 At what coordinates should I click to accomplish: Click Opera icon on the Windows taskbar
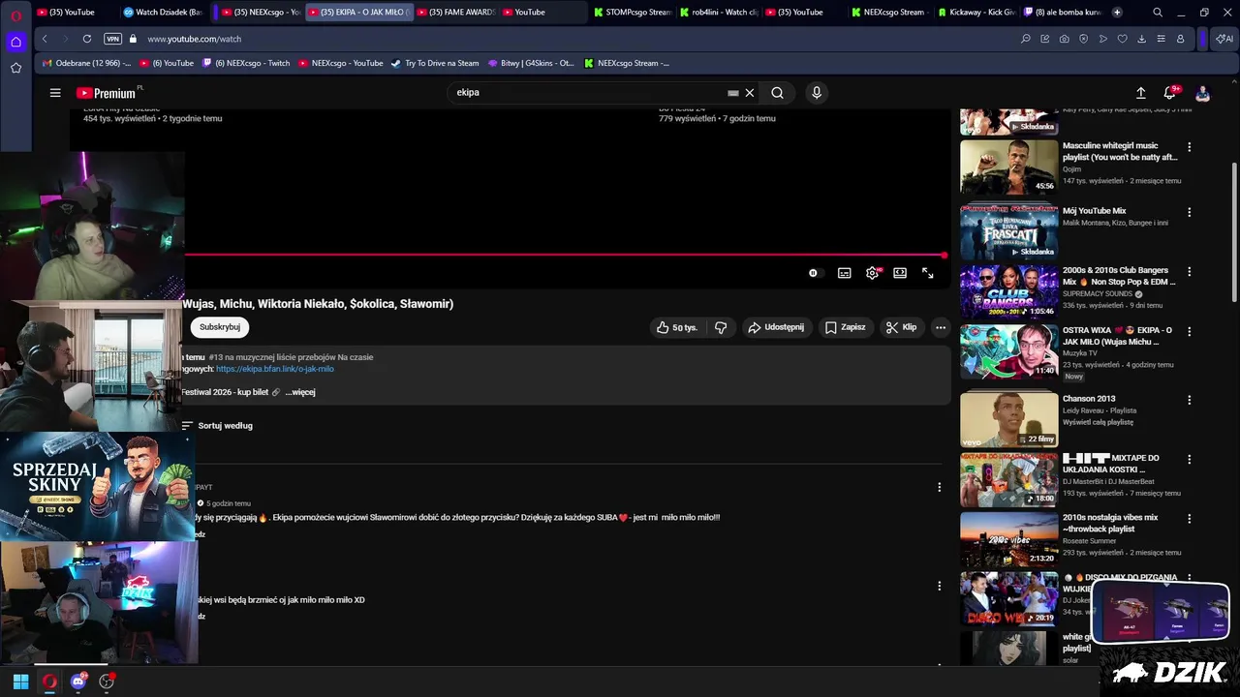click(x=49, y=682)
